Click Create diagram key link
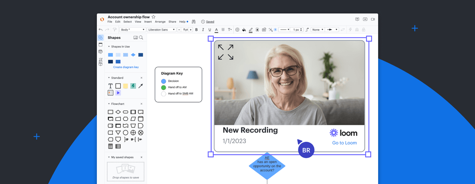The width and height of the screenshot is (475, 184). point(126,67)
